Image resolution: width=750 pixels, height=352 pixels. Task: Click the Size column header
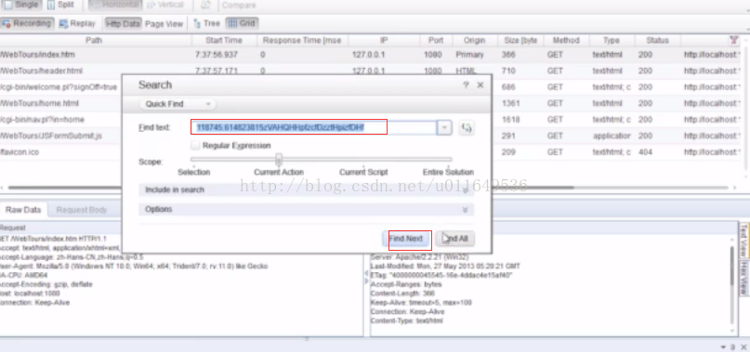pos(520,40)
